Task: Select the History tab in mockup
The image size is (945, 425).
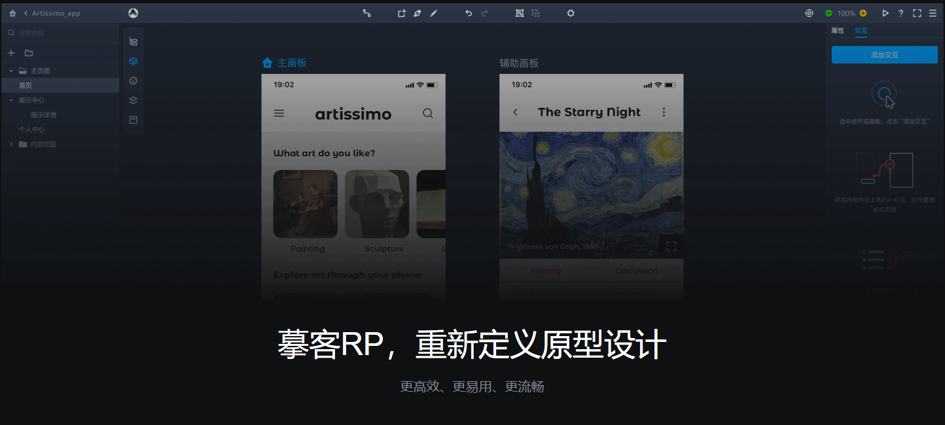Action: pos(546,271)
